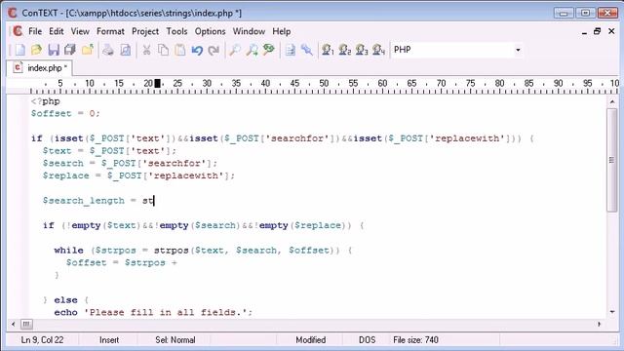Click the close file folder icon
The image size is (624, 351).
click(x=88, y=50)
